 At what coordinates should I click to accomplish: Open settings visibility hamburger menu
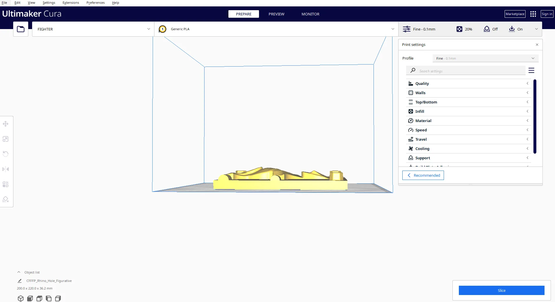(531, 70)
